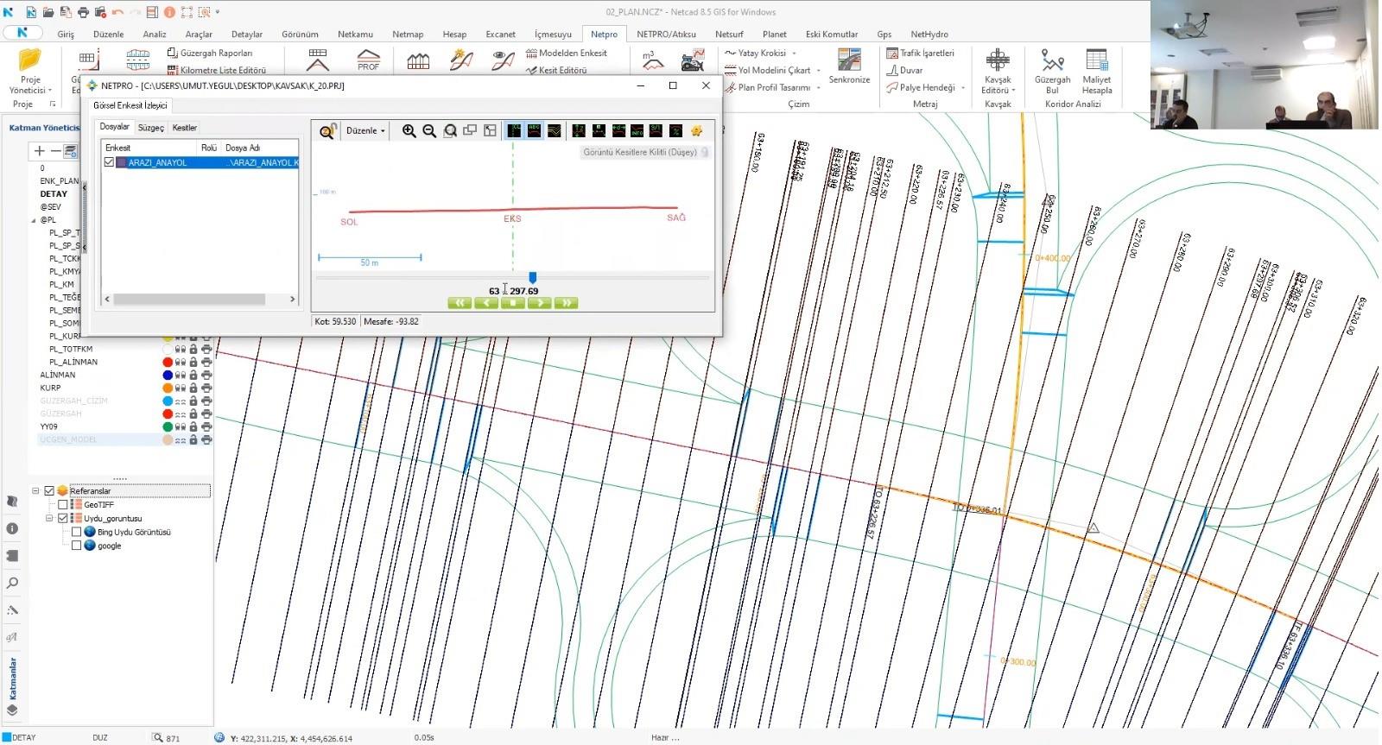
Task: Open quick access toolbar customize arrow
Action: point(218,12)
